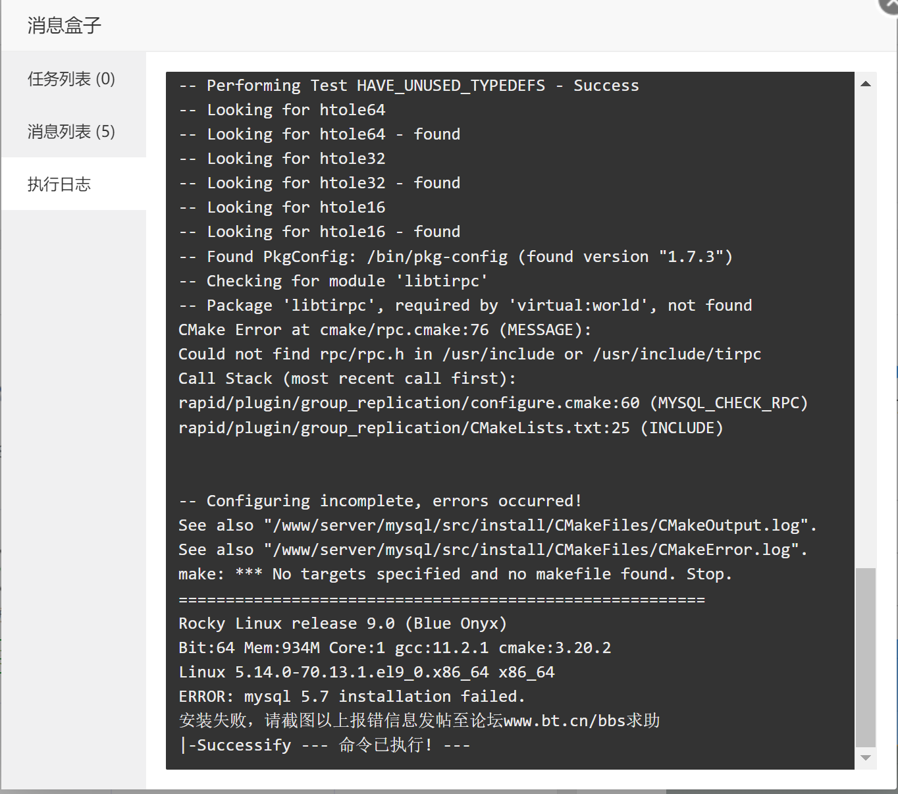Viewport: 898px width, 794px height.
Task: Click the ERROR: mysql 5.7 installation failed line
Action: 350,696
